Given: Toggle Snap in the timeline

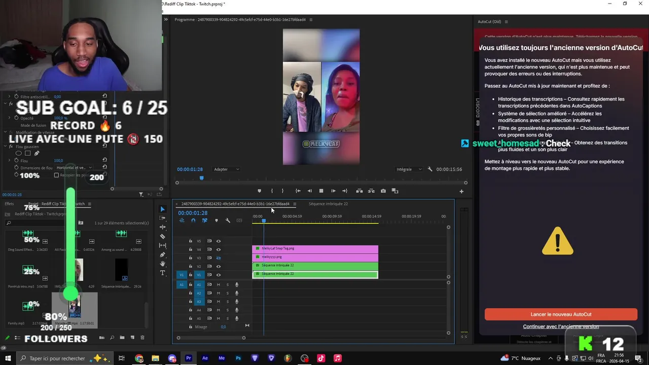Looking at the screenshot, I should [193, 221].
